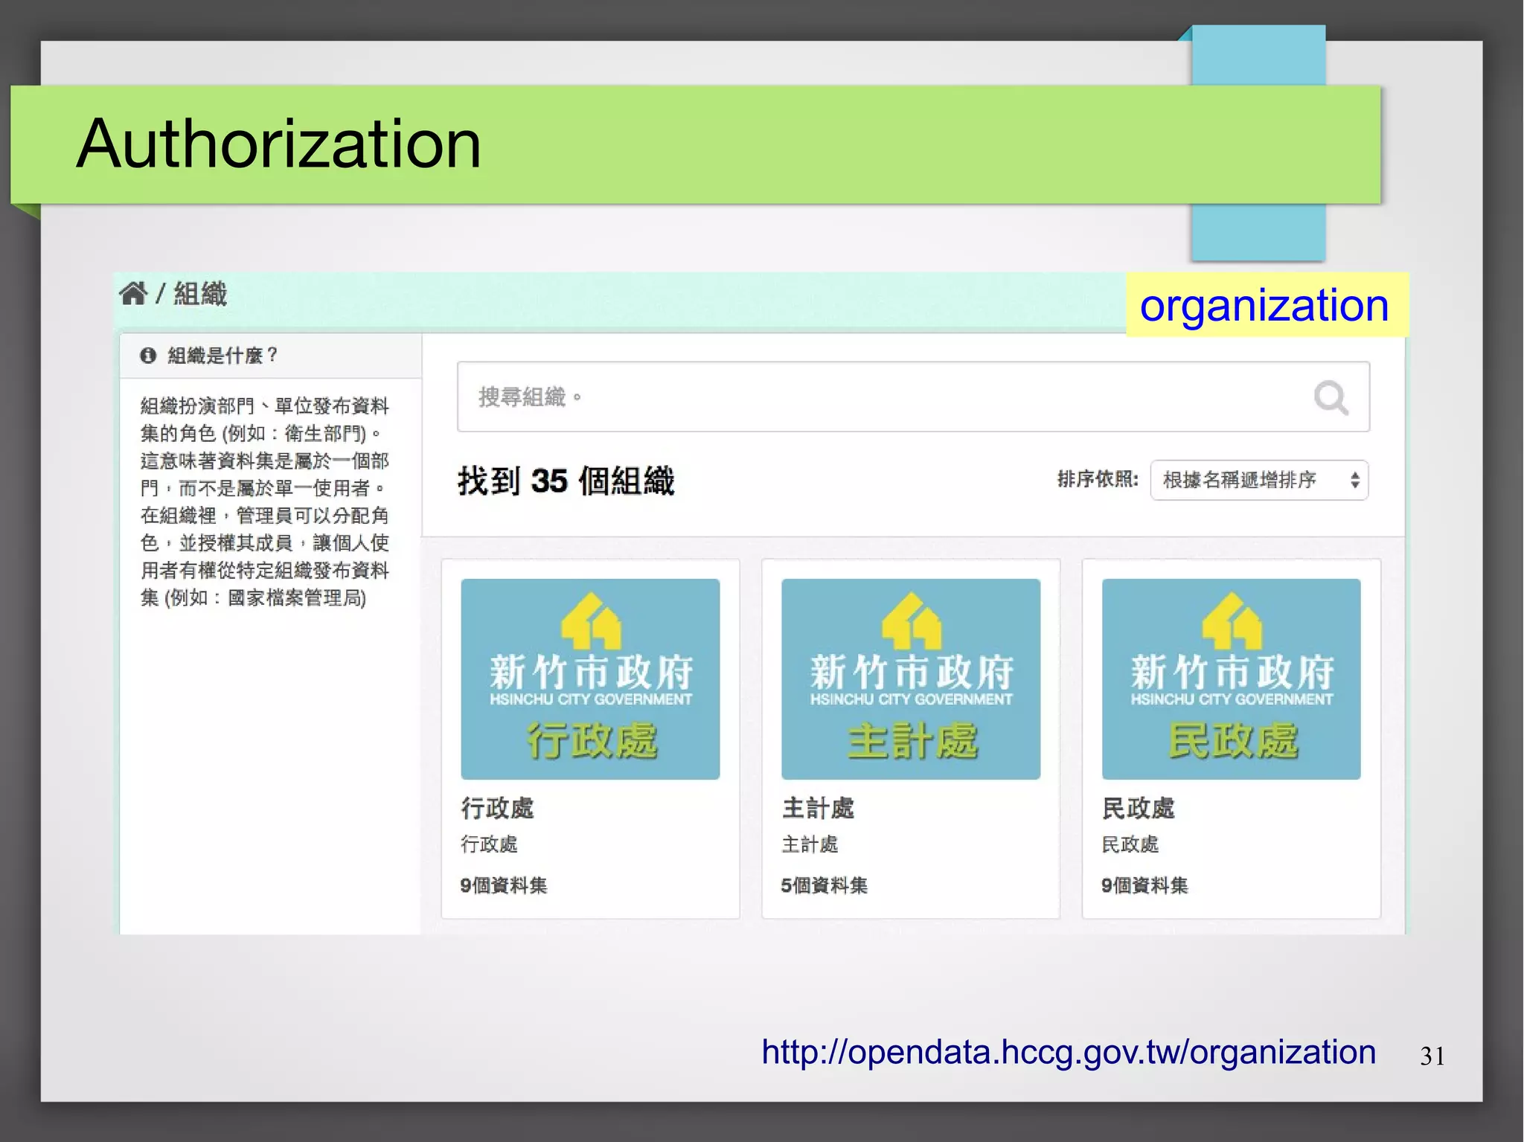Click the 找到 35 個組織 heading
Image resolution: width=1524 pixels, height=1142 pixels.
[x=566, y=481]
